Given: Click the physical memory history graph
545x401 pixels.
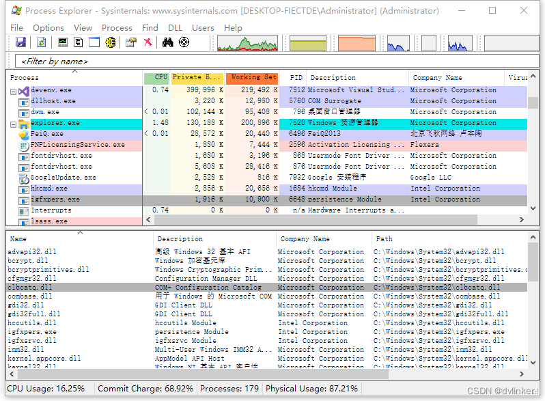Looking at the screenshot, I should click(357, 43).
